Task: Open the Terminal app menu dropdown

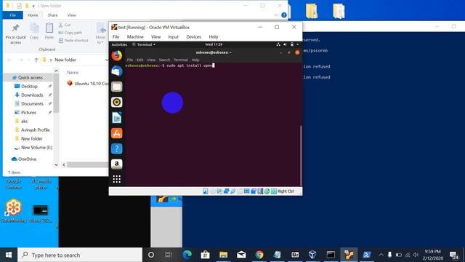Action: coord(144,44)
